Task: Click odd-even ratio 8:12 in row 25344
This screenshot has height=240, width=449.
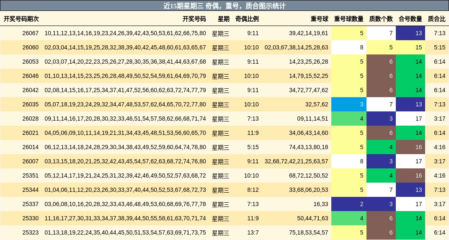Action: point(253,190)
